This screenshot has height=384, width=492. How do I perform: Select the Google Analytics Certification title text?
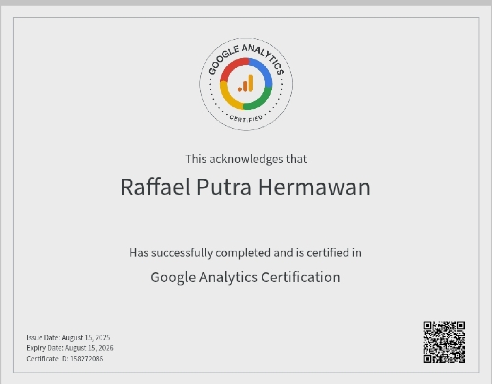point(245,277)
